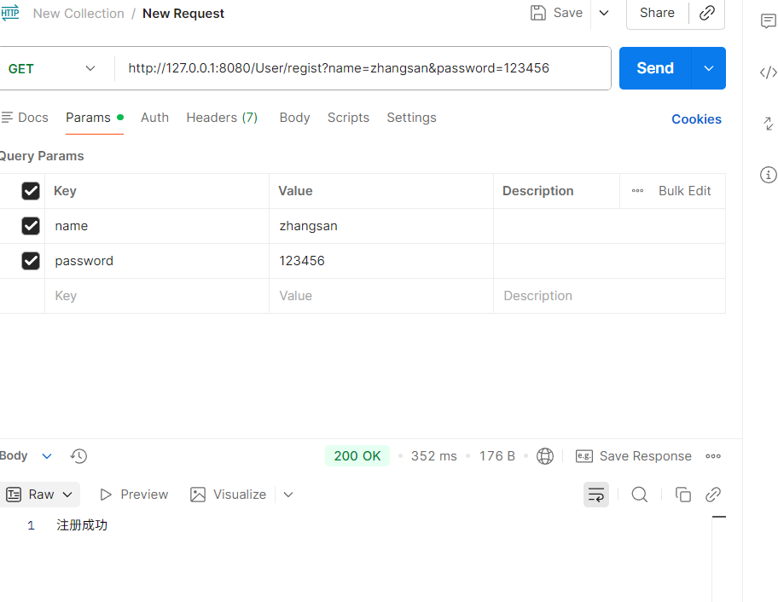Click the empty Value placeholder field
The height and width of the screenshot is (602, 778).
(x=381, y=296)
